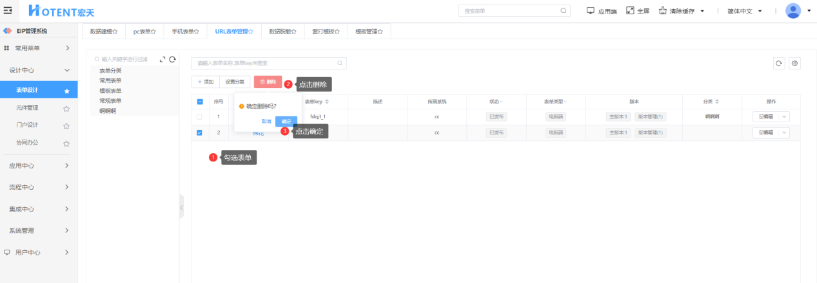Click 清除缓存 clear cache

click(x=678, y=11)
